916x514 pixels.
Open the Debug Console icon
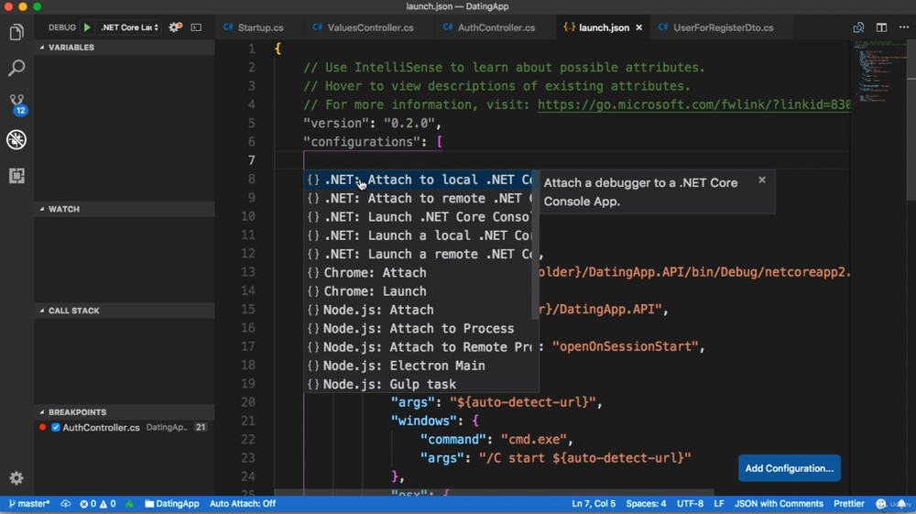tap(196, 27)
